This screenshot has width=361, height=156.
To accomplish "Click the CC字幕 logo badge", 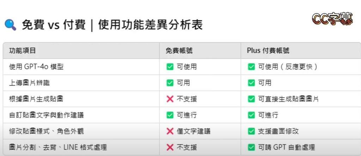I will (x=332, y=19).
